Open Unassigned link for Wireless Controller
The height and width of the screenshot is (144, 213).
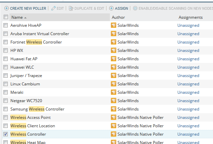[188, 134]
